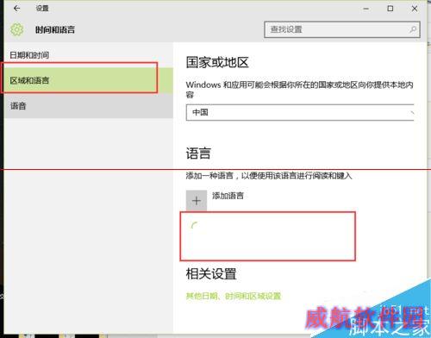Focus the 查找设置 search box
The width and height of the screenshot is (431, 338).
pos(342,29)
